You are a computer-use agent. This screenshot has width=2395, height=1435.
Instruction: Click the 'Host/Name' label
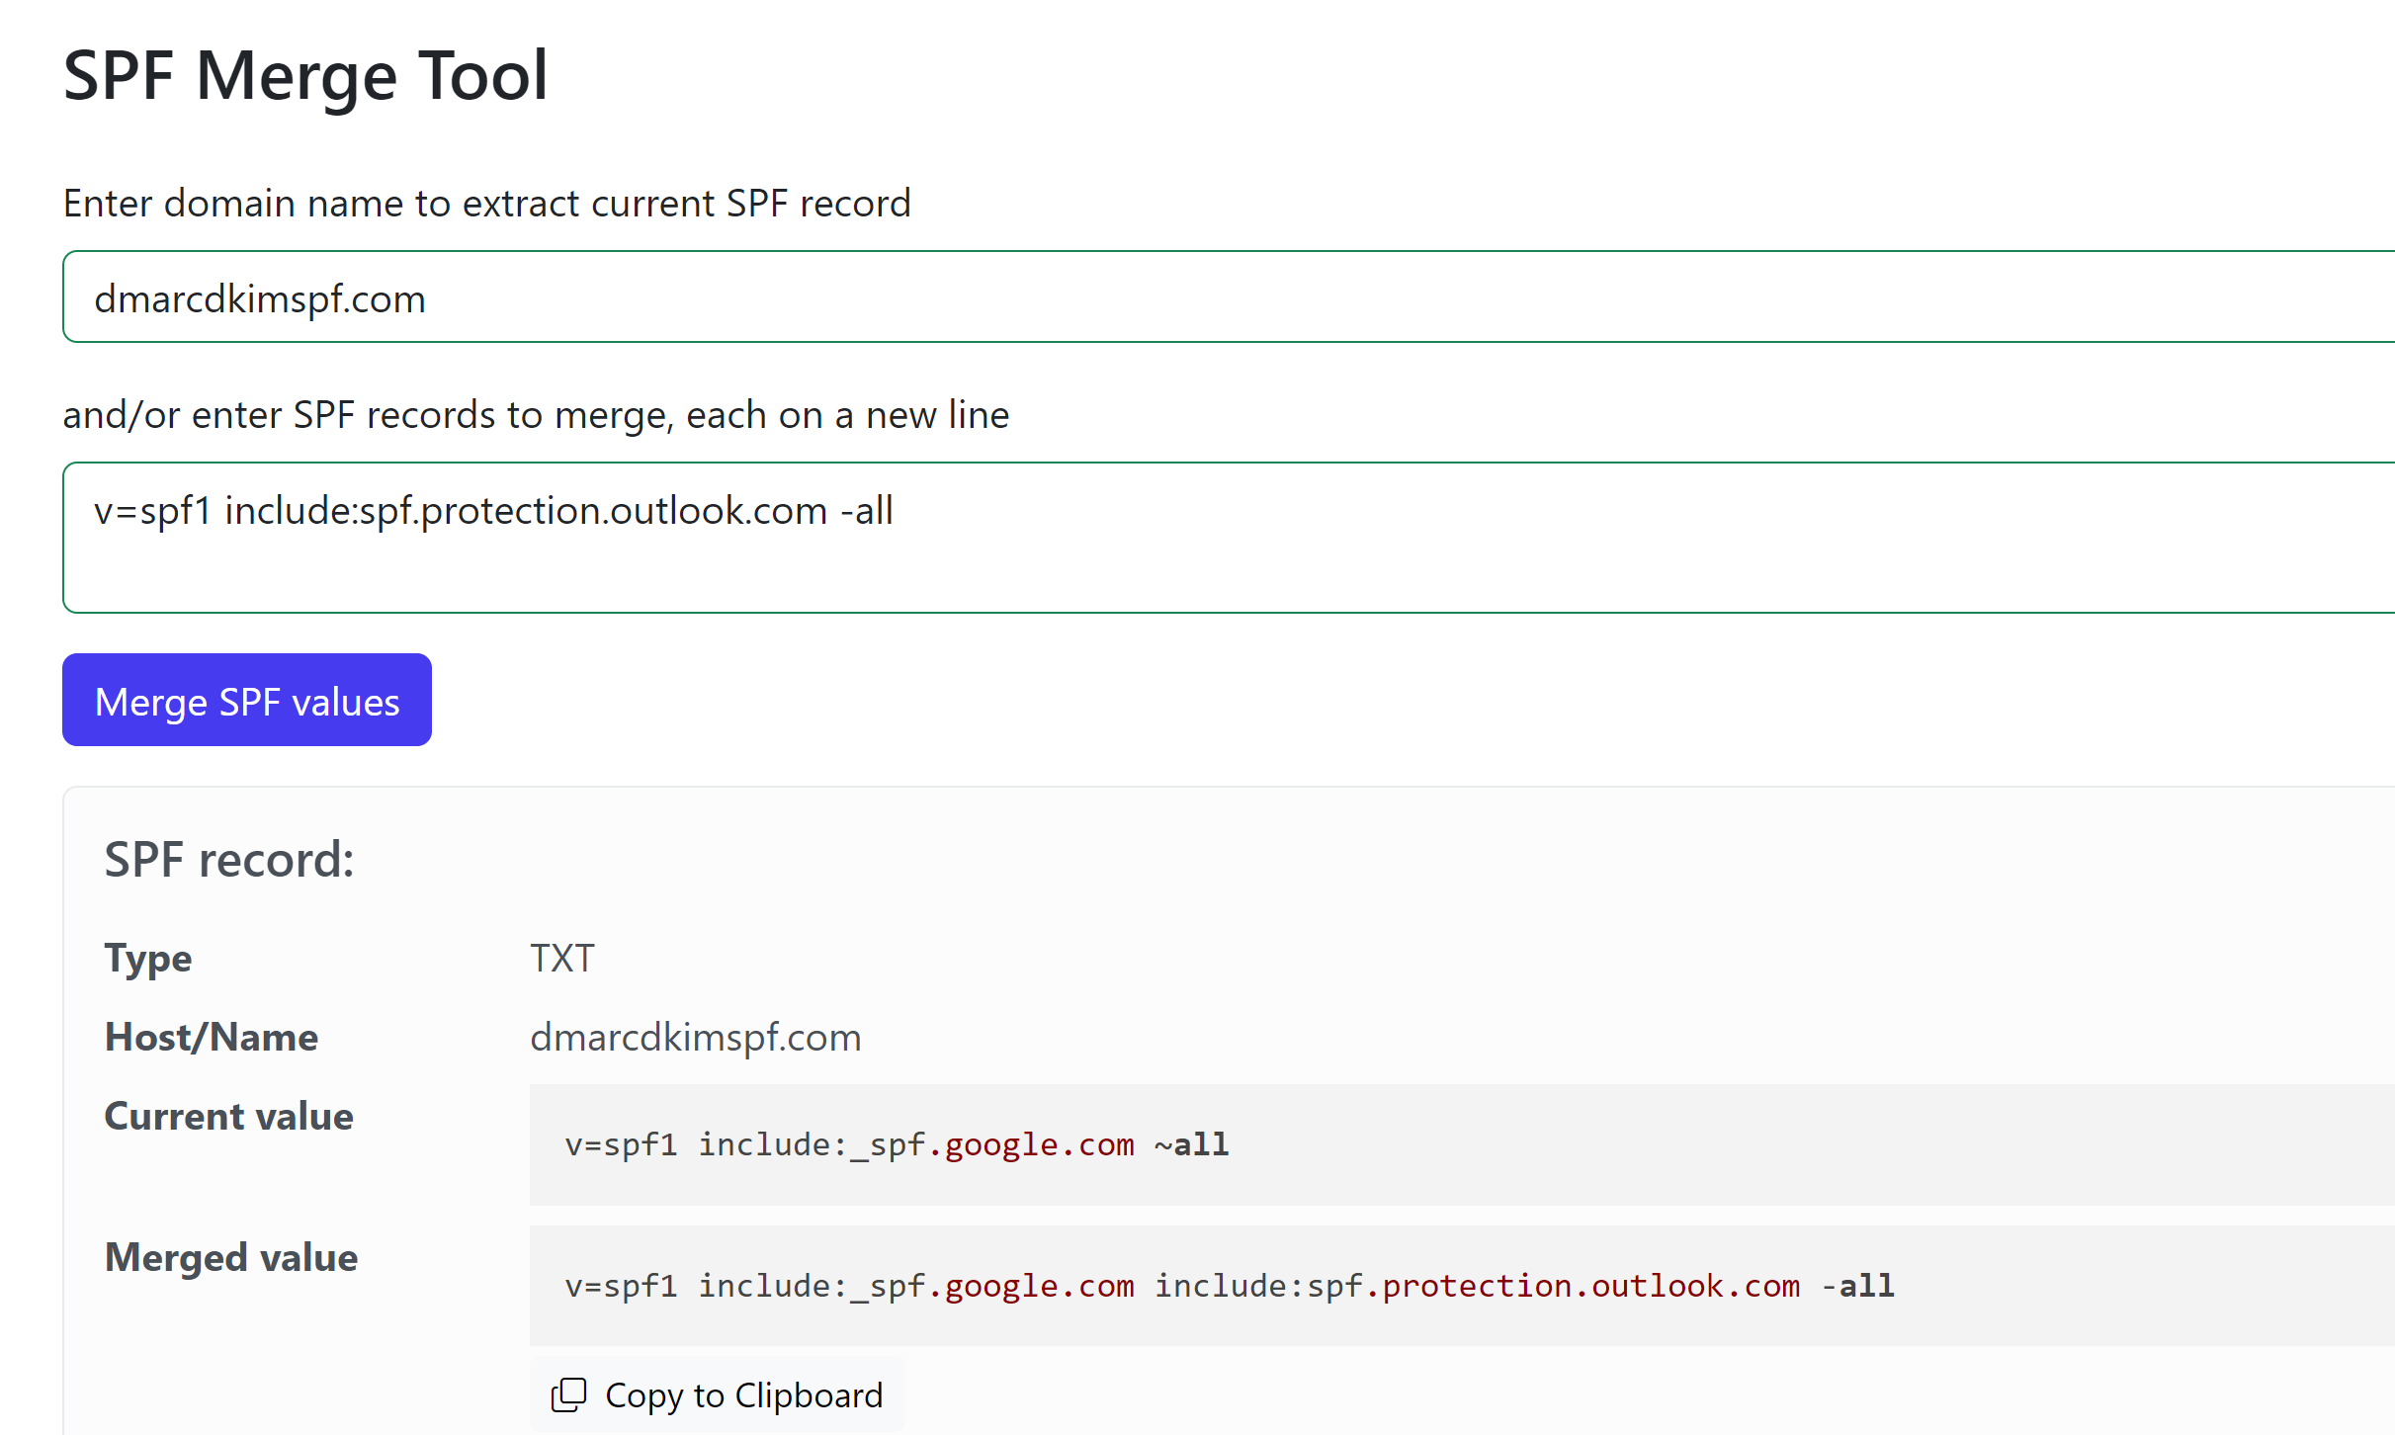point(212,1037)
